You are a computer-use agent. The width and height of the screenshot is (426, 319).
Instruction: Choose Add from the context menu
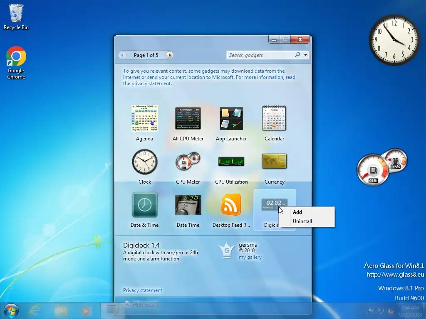[x=297, y=212]
